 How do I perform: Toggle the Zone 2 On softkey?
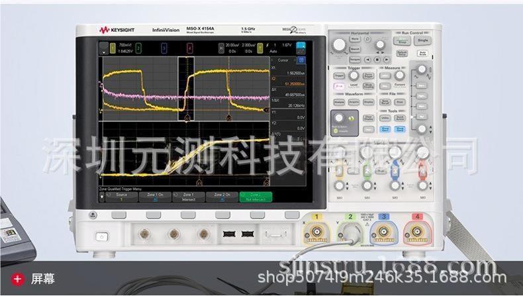click(222, 197)
